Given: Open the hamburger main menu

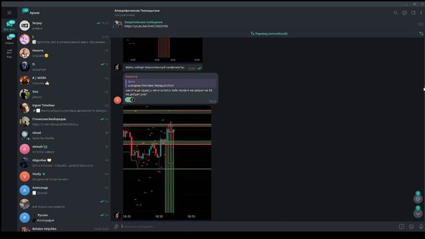Looking at the screenshot, I should pos(9,13).
